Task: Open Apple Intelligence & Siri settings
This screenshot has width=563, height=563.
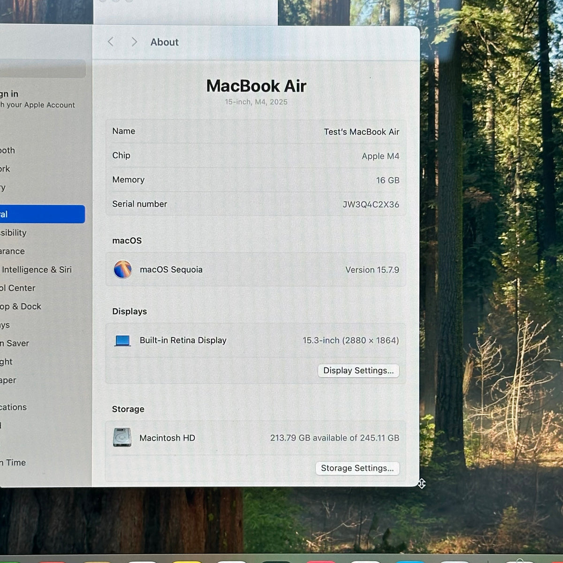Action: pyautogui.click(x=36, y=270)
